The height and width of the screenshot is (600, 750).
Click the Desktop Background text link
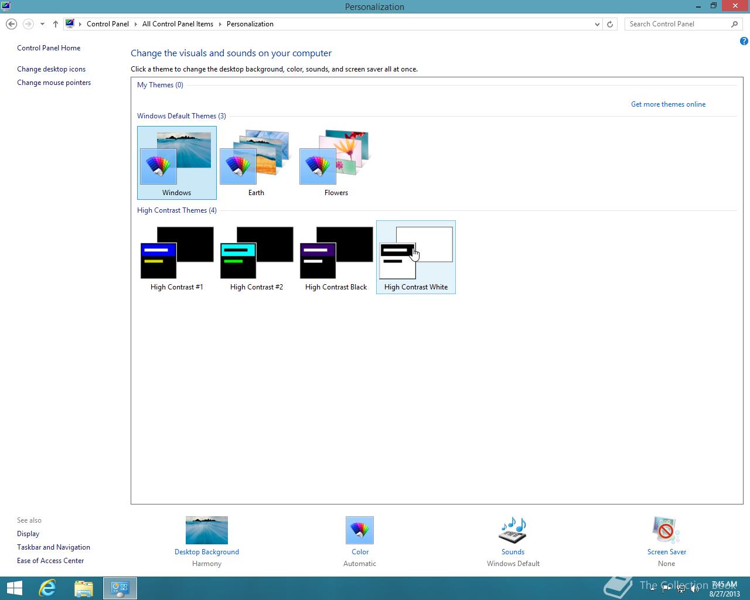click(207, 552)
